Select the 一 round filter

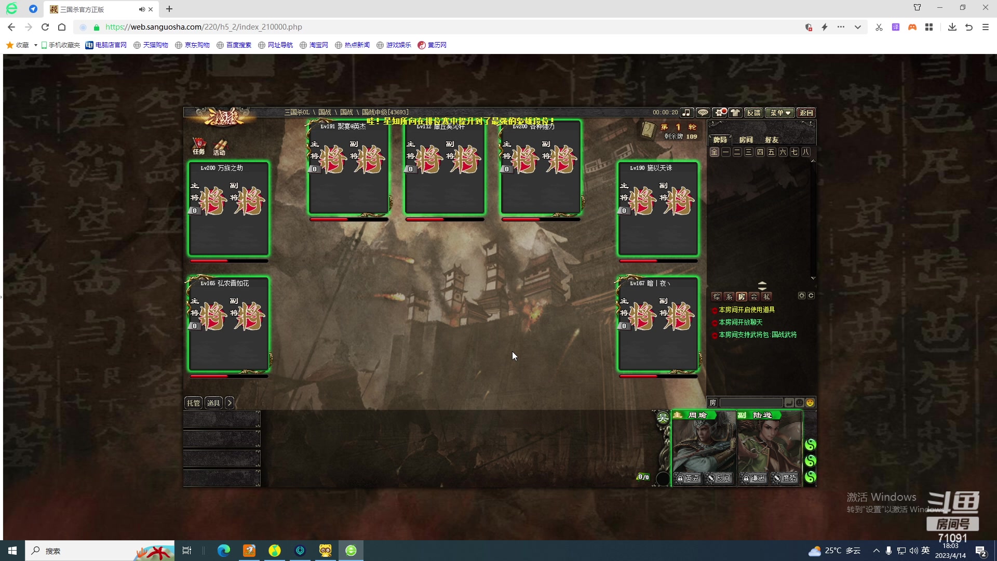coord(726,152)
